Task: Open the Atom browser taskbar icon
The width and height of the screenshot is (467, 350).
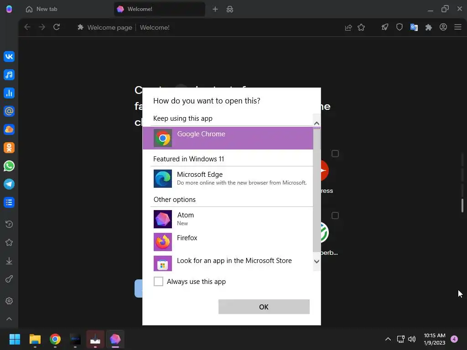Action: tap(115, 339)
